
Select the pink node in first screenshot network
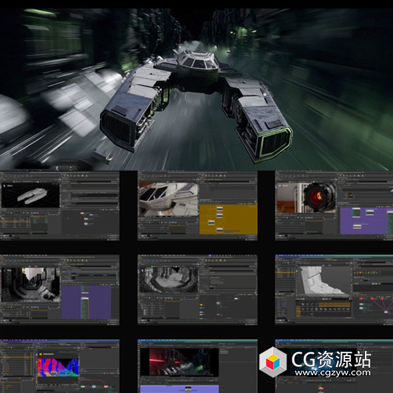(x=82, y=213)
